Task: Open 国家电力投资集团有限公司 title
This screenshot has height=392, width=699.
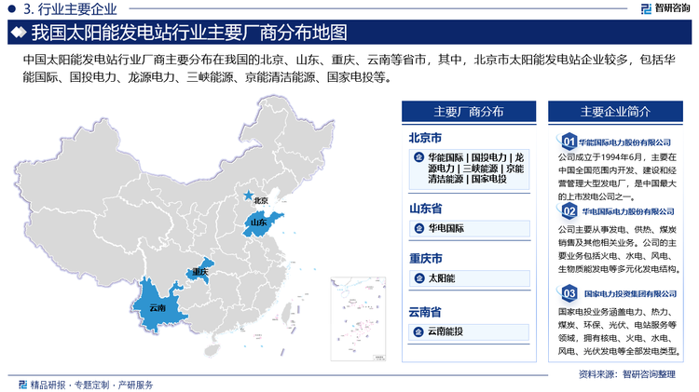Action: 630,294
